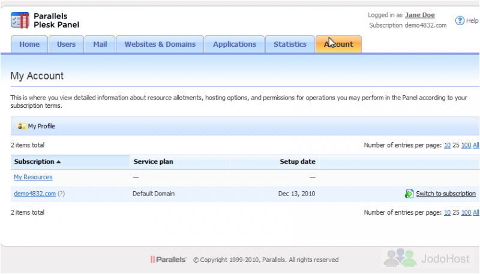Viewport: 480px width, 274px height.
Task: Click the bottom 2 items total text
Action: pos(28,212)
